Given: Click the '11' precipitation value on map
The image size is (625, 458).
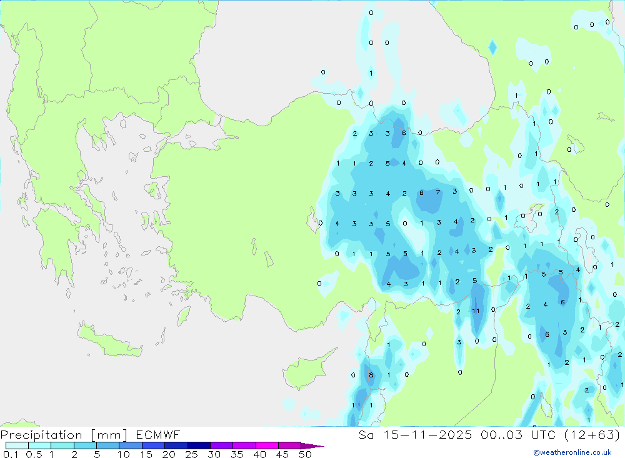Looking at the screenshot, I should click(x=476, y=311).
